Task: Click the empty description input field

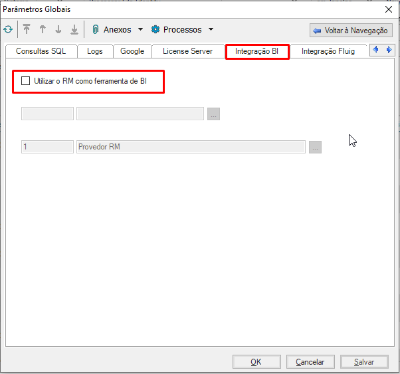Action: (x=140, y=114)
